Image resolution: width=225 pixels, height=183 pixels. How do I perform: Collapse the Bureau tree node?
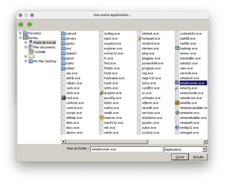click(x=20, y=38)
